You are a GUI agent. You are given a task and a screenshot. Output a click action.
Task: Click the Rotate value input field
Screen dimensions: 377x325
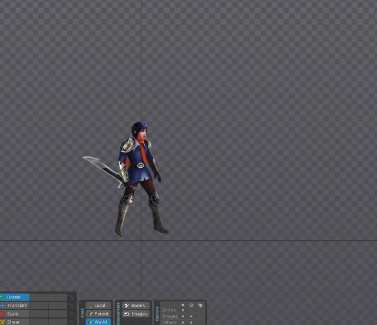pyautogui.click(x=48, y=297)
